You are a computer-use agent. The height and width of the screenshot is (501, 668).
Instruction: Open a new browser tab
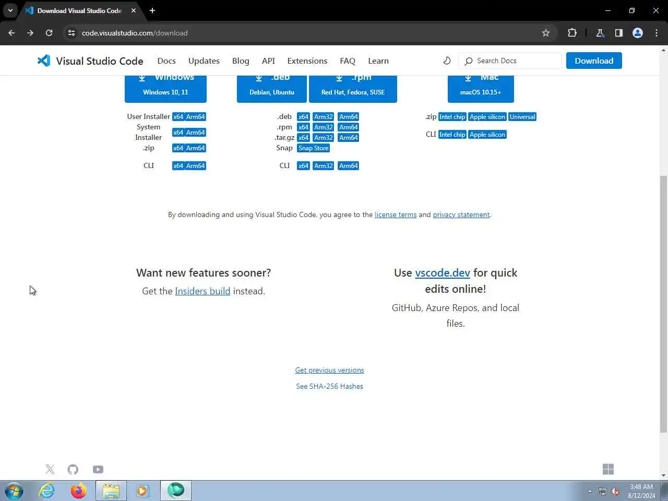pyautogui.click(x=152, y=10)
